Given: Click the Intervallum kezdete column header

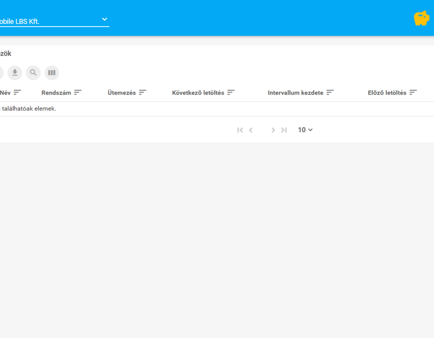Looking at the screenshot, I should point(295,93).
